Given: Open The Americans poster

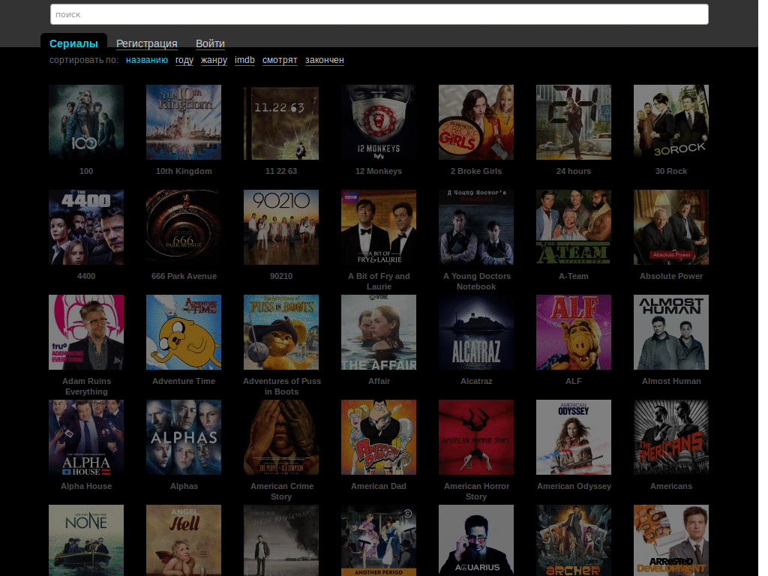Looking at the screenshot, I should tap(671, 437).
